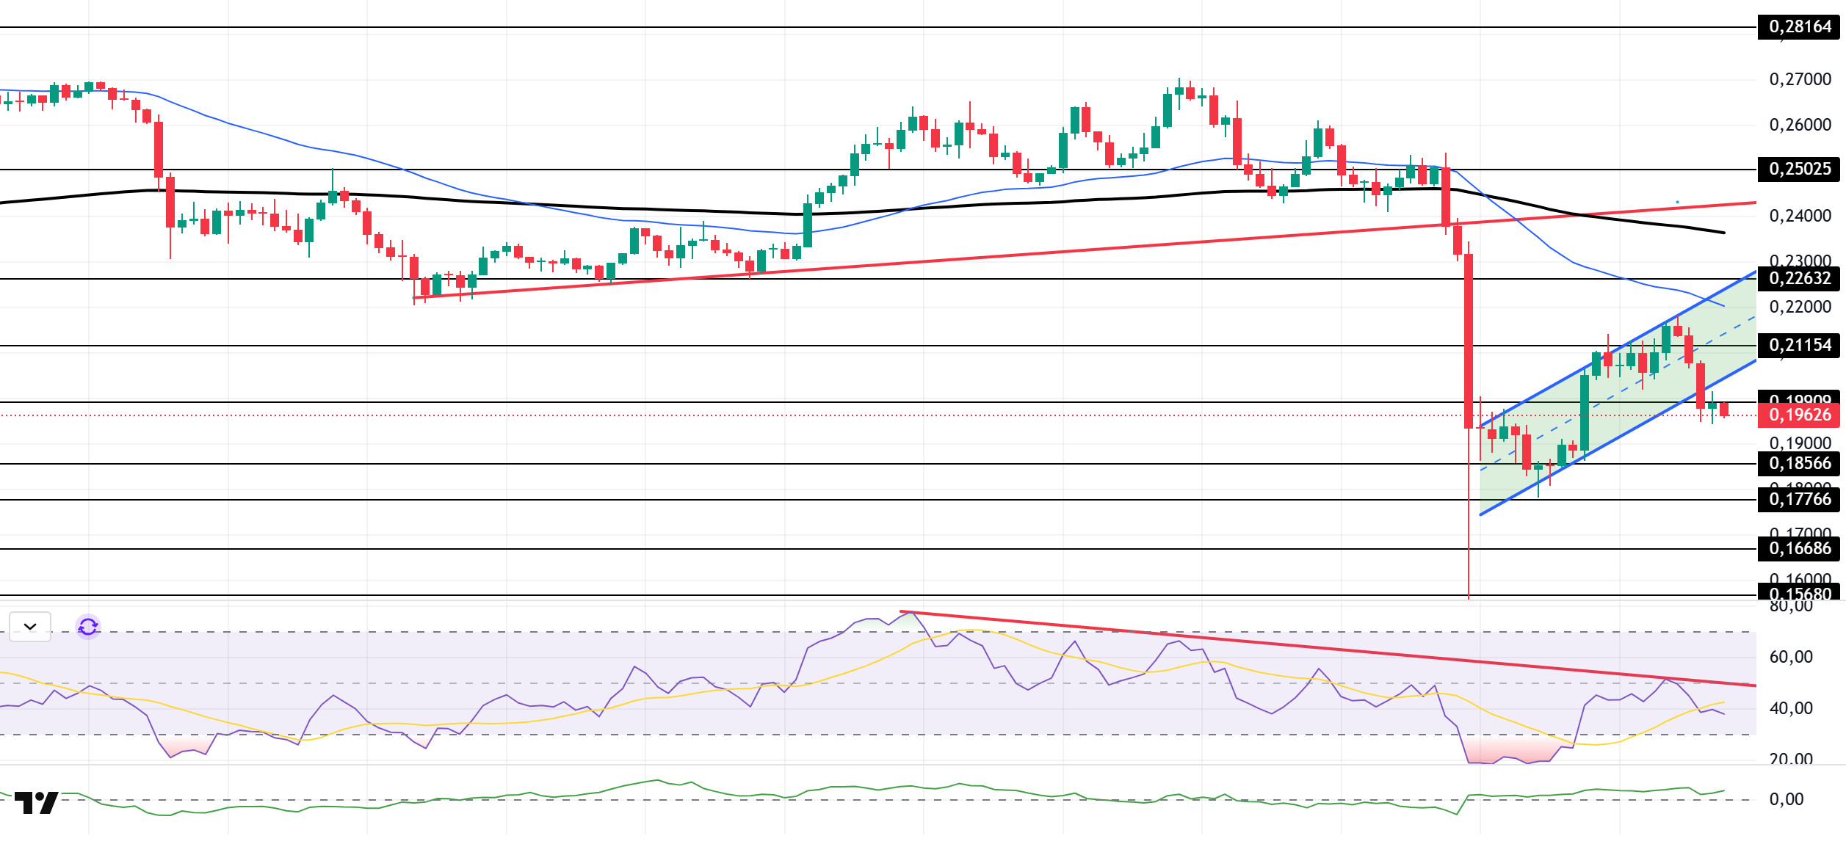Viewport: 1846px width, 844px height.
Task: Click the 0,24000 price axis label
Action: [x=1799, y=217]
